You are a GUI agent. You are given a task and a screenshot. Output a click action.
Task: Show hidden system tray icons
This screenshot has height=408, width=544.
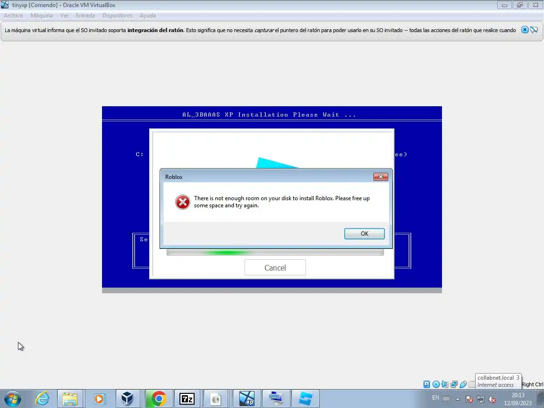click(x=458, y=399)
